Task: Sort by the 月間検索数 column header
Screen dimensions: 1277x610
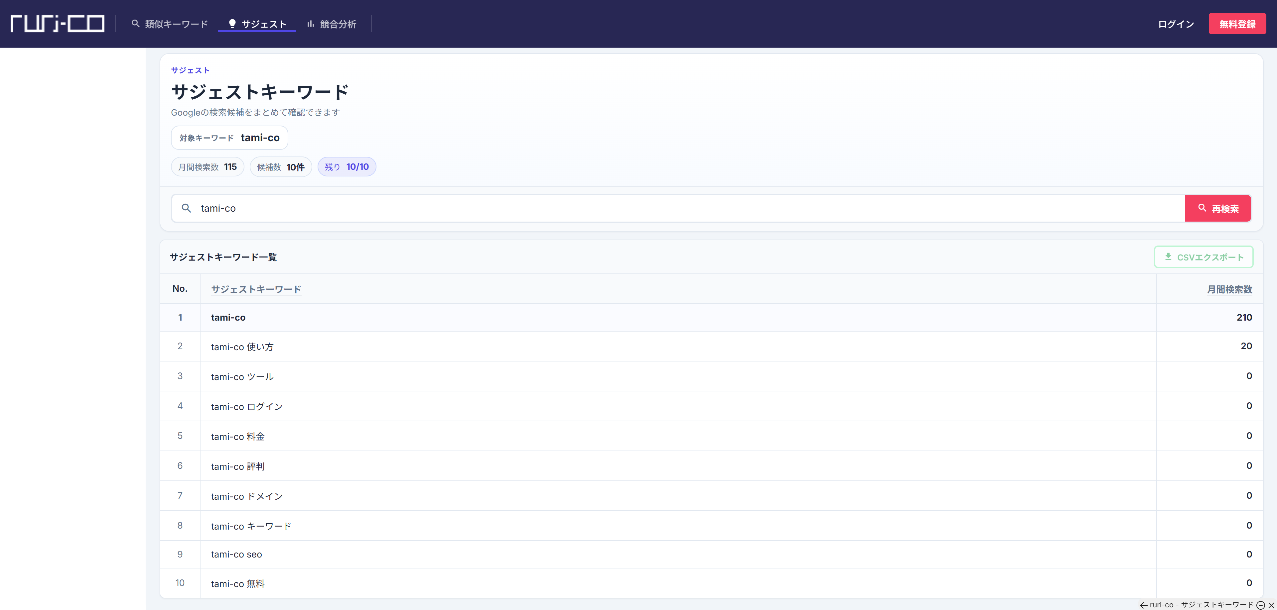Action: [1229, 289]
